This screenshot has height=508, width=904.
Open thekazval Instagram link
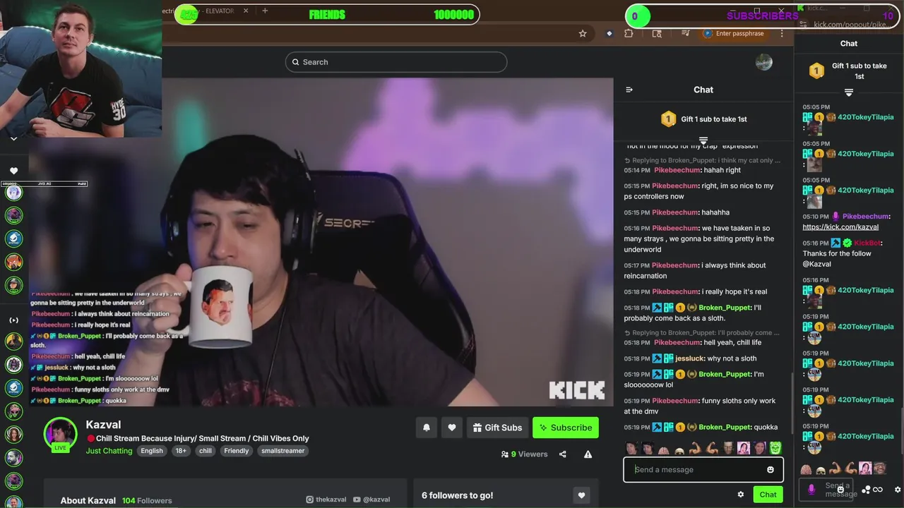(326, 500)
